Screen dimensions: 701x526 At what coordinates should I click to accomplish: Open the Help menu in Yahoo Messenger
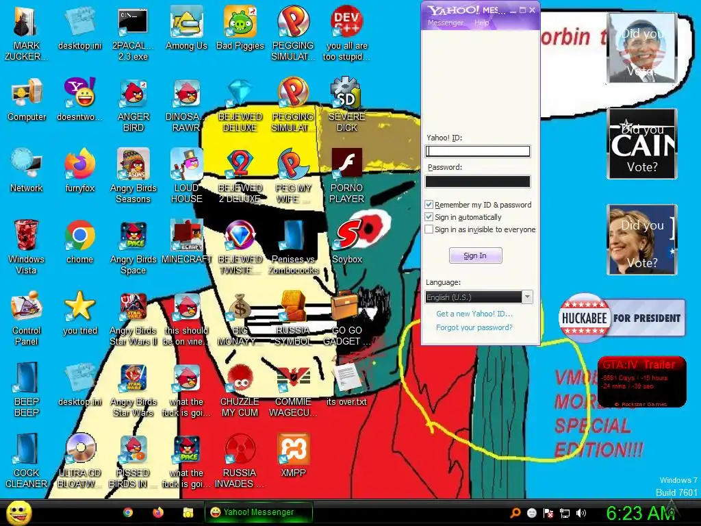click(481, 23)
